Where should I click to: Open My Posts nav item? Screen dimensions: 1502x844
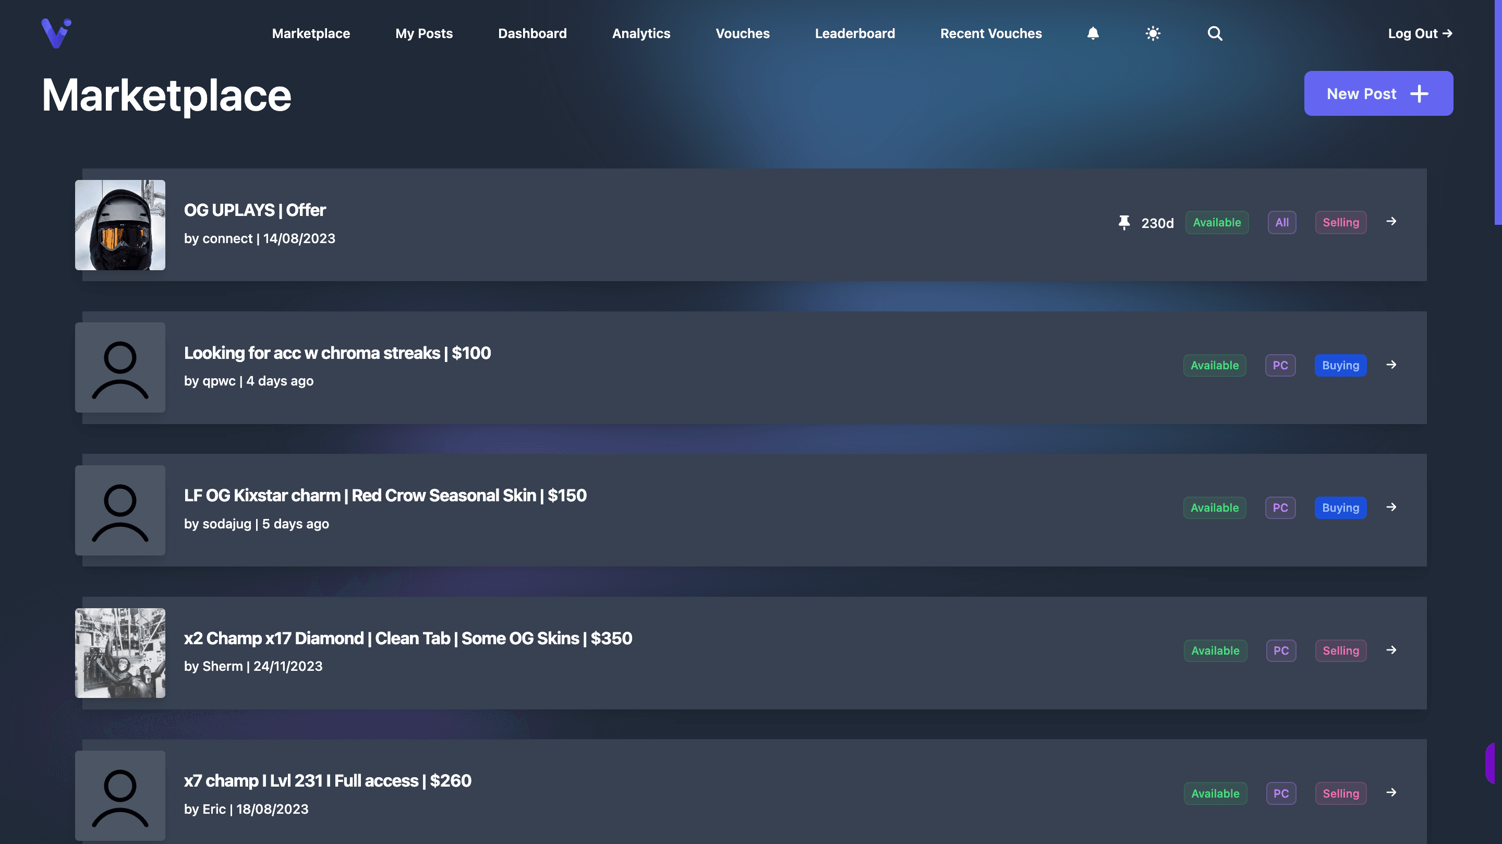pos(424,33)
